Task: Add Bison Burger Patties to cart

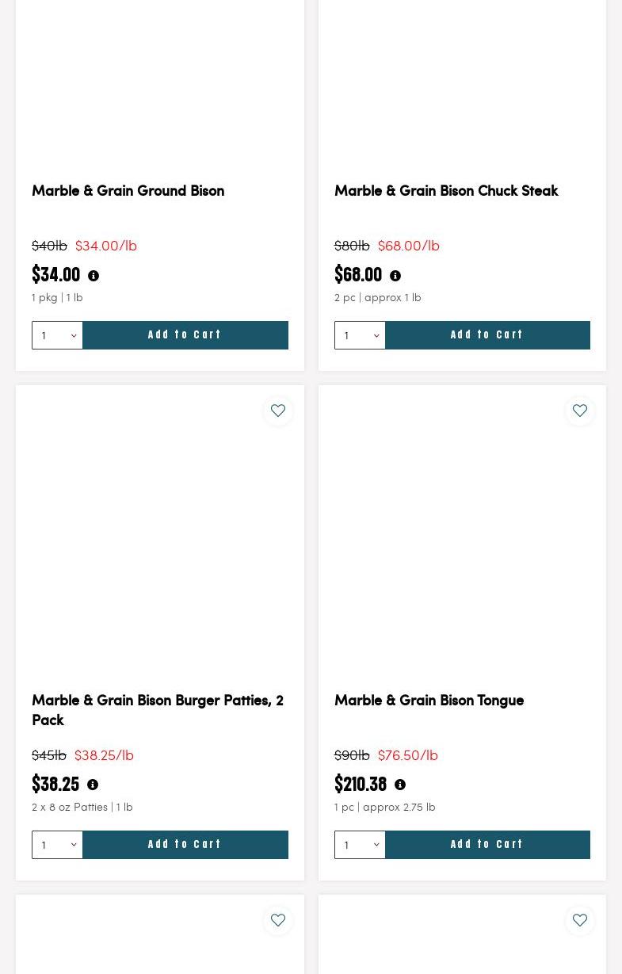Action: pyautogui.click(x=185, y=845)
